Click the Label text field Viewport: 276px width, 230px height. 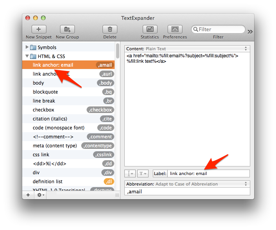coord(209,173)
